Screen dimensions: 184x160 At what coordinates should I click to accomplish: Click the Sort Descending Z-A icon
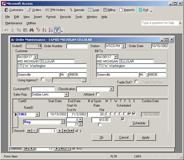tap(51, 30)
